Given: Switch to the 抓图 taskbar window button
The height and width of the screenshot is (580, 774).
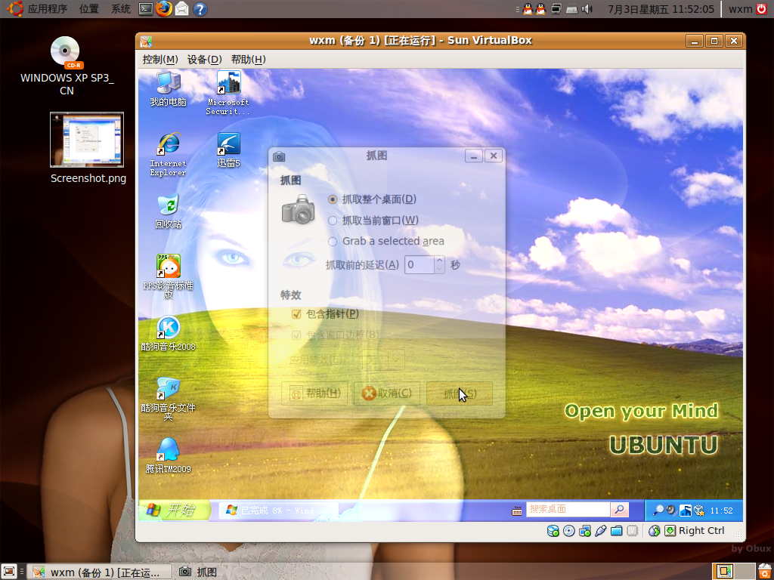Looking at the screenshot, I should [x=199, y=572].
